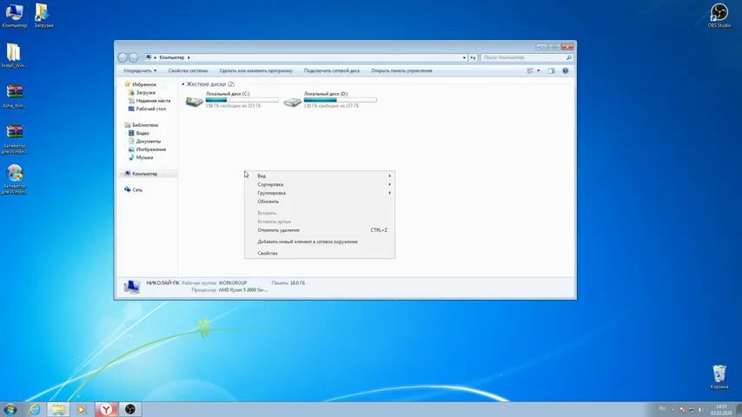Switch to OBS Studio in the taskbar
The width and height of the screenshot is (742, 417).
(130, 409)
